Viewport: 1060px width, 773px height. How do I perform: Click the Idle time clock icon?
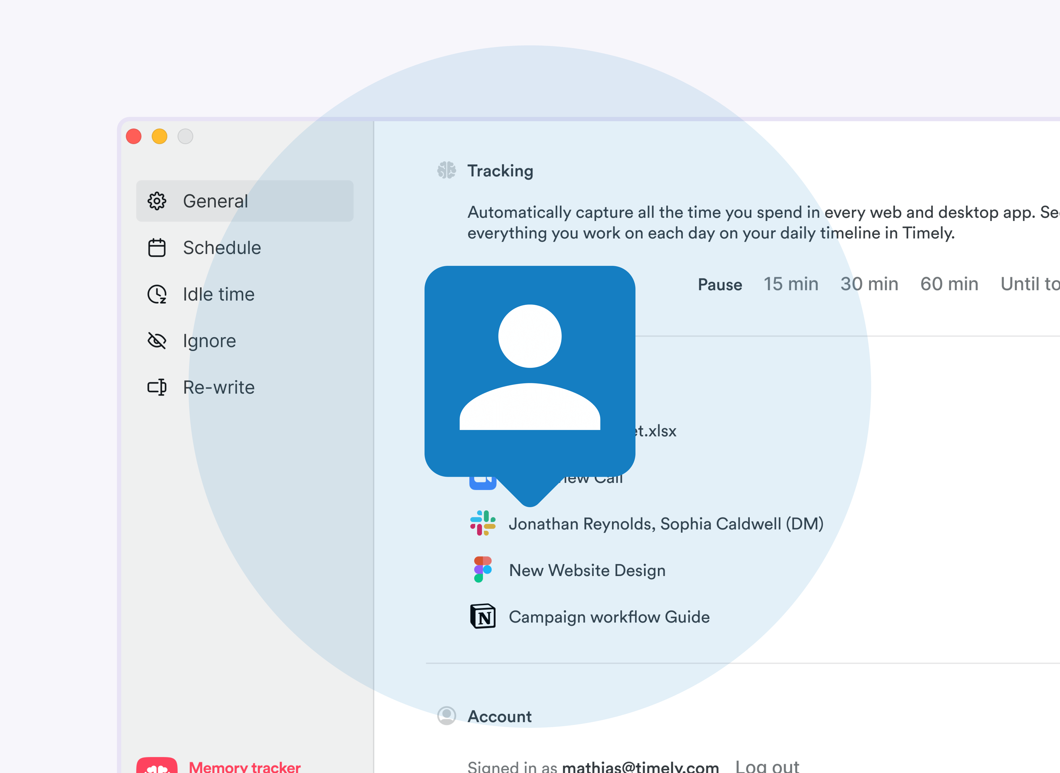pos(157,294)
